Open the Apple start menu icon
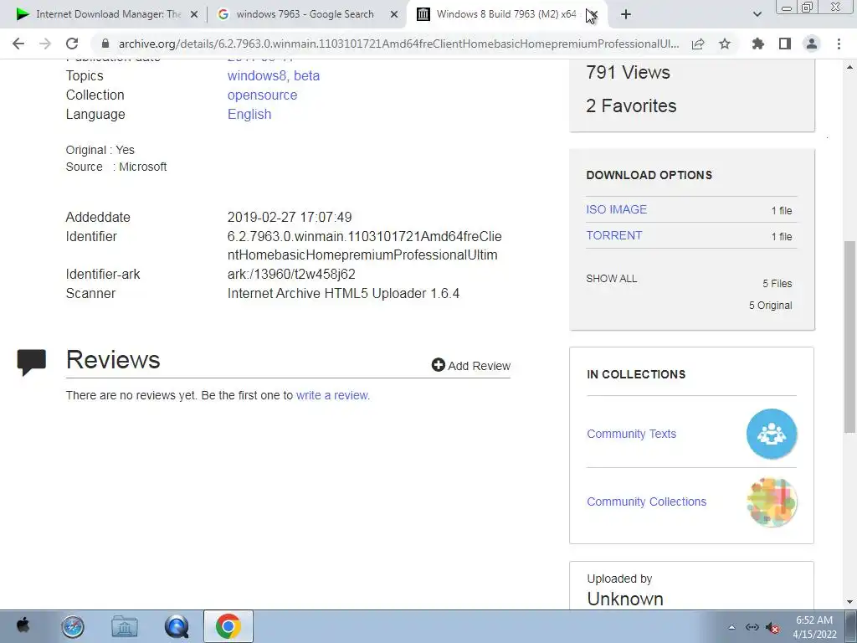The image size is (857, 643). (23, 626)
